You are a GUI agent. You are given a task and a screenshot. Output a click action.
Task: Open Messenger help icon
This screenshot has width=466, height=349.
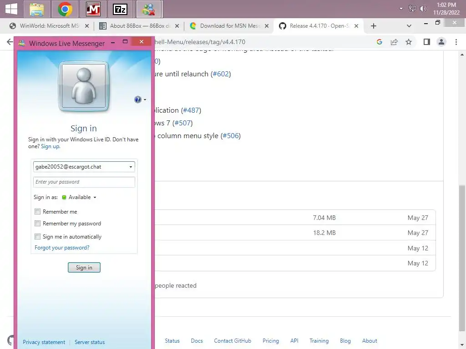point(137,100)
